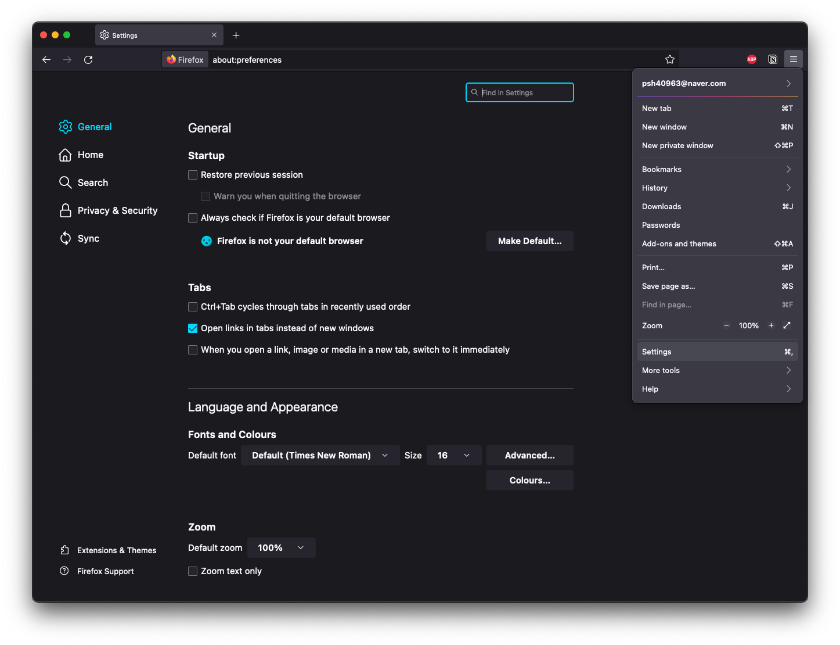Reset zoom via 100% in menu
Image resolution: width=840 pixels, height=645 pixels.
click(x=749, y=325)
